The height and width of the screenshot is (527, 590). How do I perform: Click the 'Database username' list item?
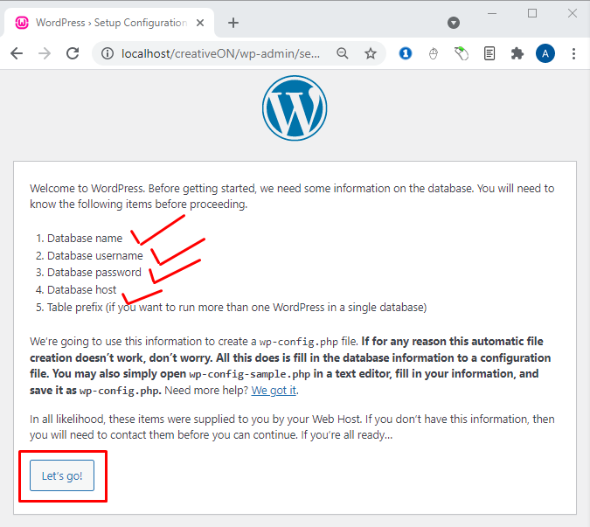point(94,256)
